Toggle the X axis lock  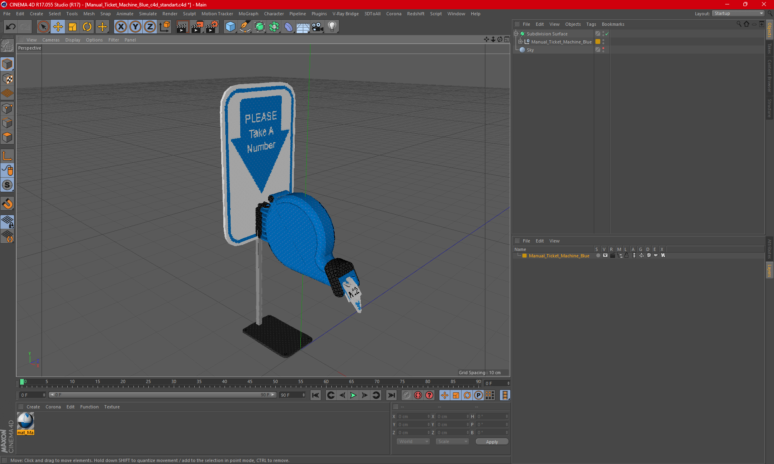[121, 27]
